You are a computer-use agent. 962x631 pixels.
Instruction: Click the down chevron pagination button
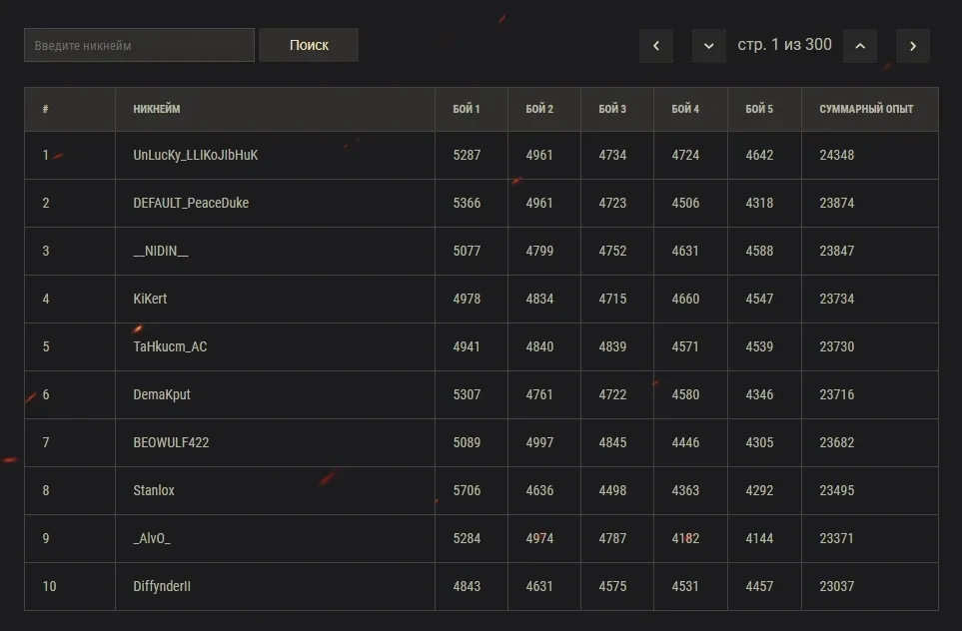pyautogui.click(x=709, y=46)
